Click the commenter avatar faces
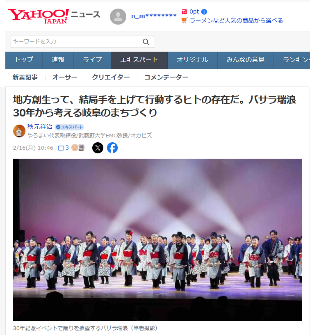 click(x=78, y=148)
